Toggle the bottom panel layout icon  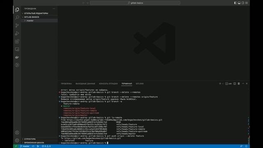239,3
